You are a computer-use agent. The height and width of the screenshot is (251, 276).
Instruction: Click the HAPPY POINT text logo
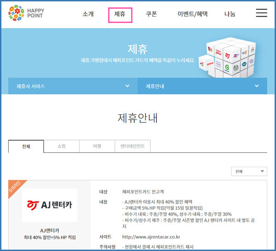36,13
